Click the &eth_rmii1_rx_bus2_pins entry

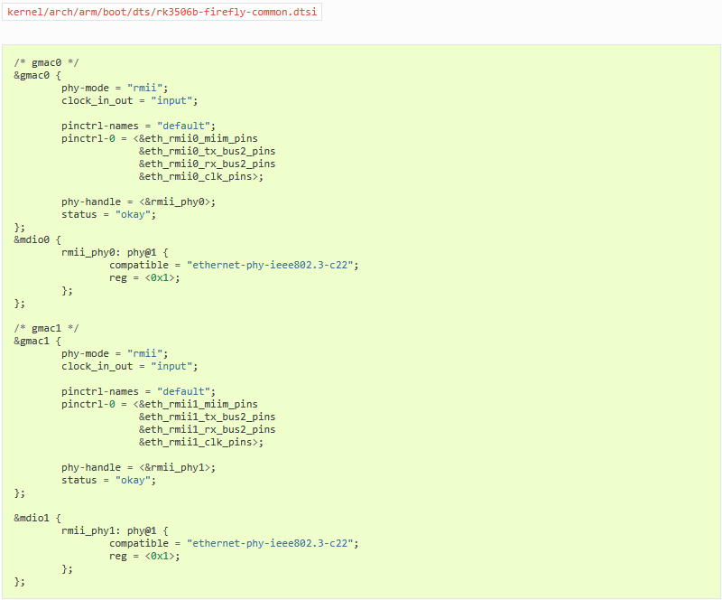click(208, 429)
